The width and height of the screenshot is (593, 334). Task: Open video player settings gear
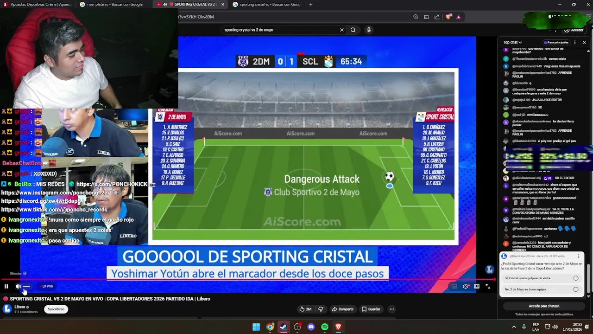click(466, 286)
